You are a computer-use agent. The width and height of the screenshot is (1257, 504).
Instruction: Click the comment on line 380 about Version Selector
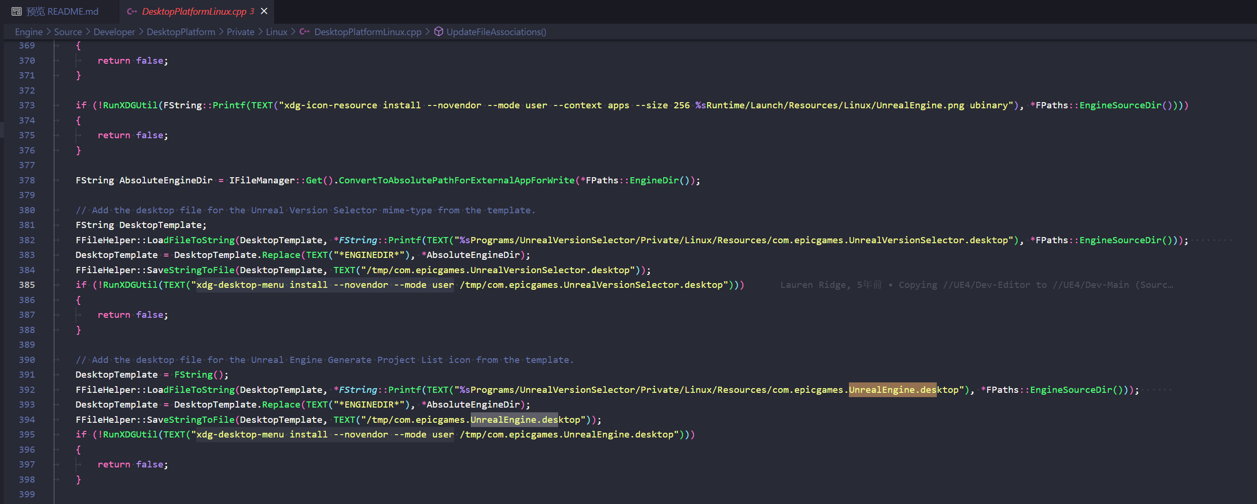pyautogui.click(x=305, y=210)
